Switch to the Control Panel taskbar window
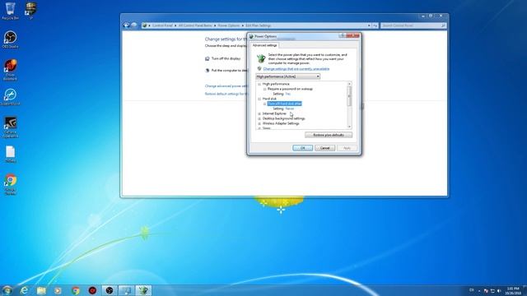Viewport: 527px width, 296px height. [126, 290]
